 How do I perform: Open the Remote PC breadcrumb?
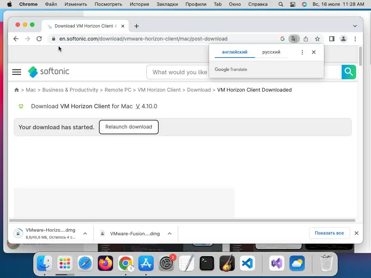tap(118, 90)
